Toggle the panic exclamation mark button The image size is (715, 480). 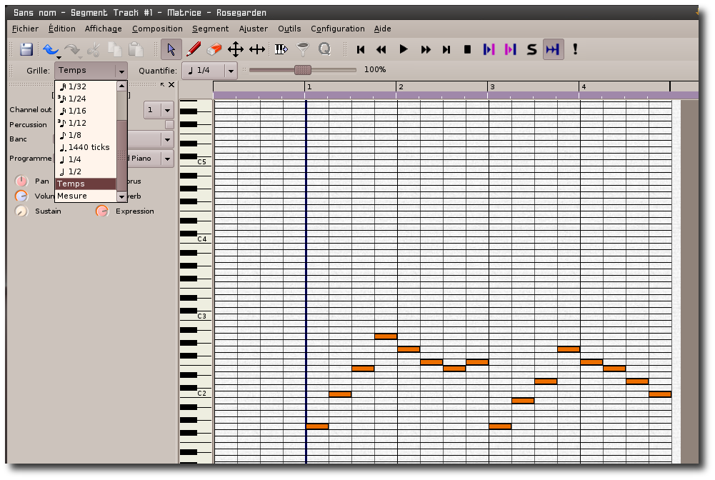coord(575,49)
